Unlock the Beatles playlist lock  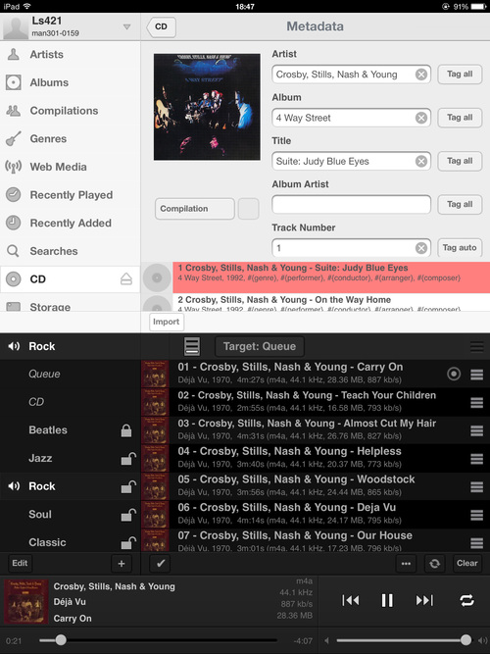click(x=126, y=430)
